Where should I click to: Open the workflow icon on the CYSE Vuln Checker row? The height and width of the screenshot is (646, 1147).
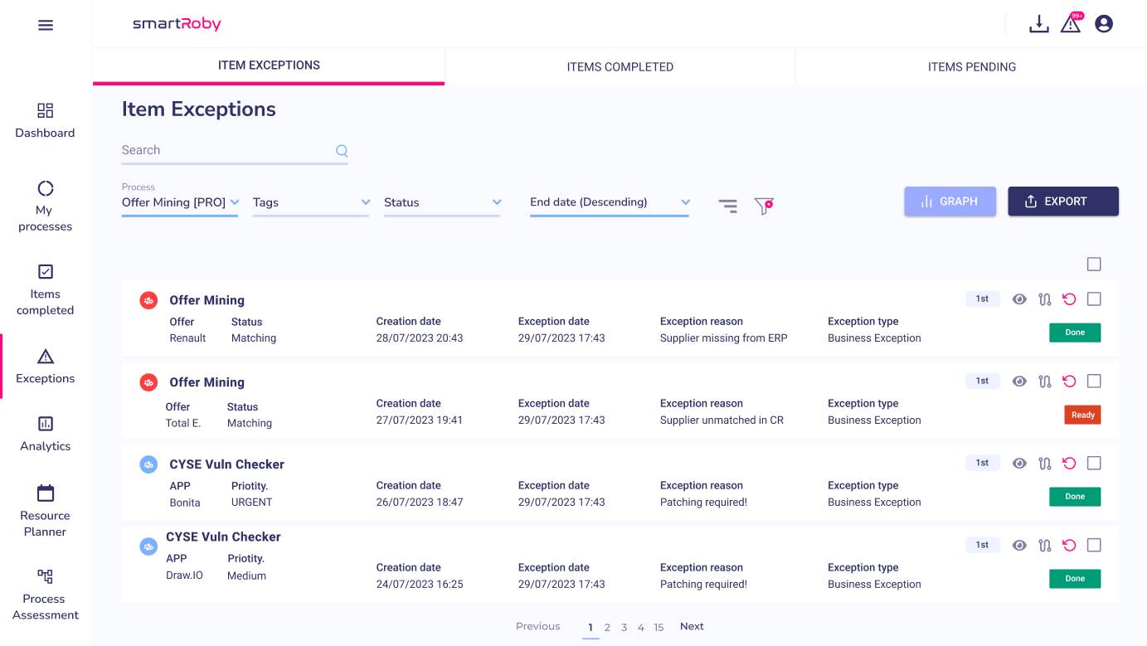click(1044, 463)
